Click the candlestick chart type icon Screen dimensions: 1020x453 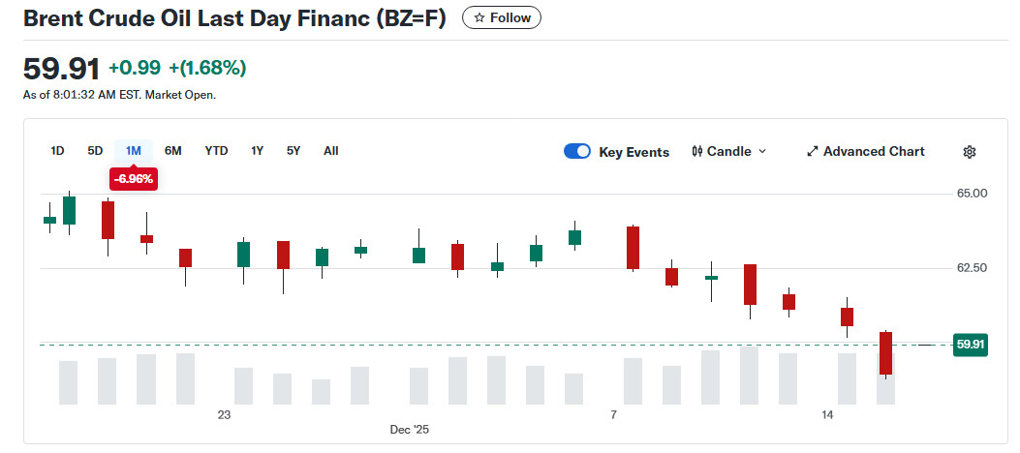tap(697, 152)
